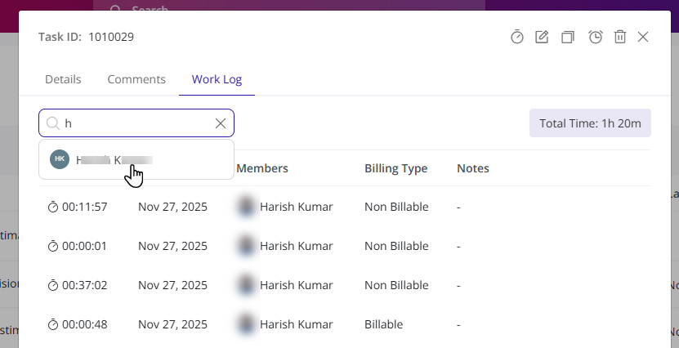Screen dimensions: 679x348
Task: Click the edit task pencil icon
Action: pos(542,37)
